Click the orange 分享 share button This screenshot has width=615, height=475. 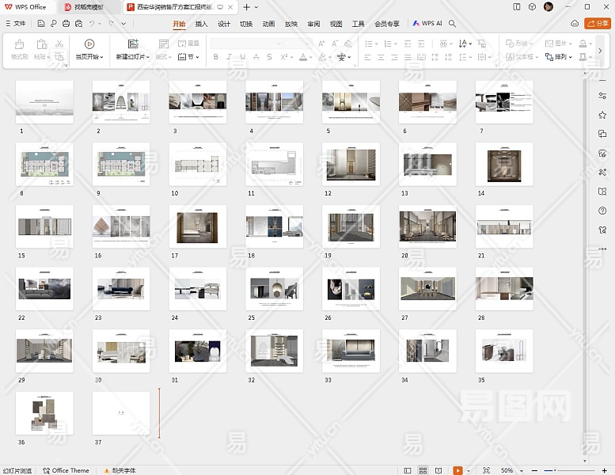point(597,24)
